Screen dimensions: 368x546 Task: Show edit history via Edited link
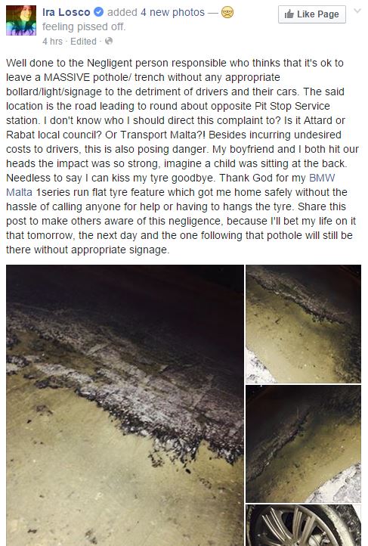click(83, 42)
